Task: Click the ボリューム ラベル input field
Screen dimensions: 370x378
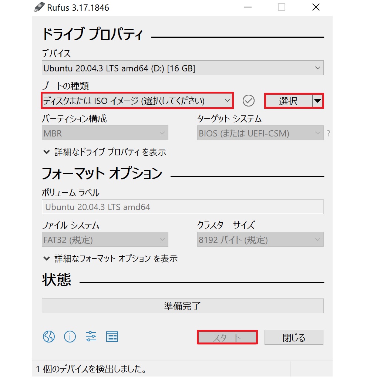Action: (182, 207)
